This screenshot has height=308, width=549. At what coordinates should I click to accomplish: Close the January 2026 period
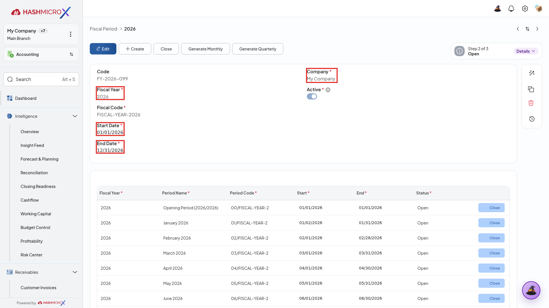click(x=492, y=223)
